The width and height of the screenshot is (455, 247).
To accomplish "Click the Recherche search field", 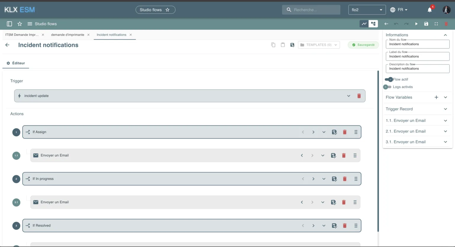I will (314, 10).
